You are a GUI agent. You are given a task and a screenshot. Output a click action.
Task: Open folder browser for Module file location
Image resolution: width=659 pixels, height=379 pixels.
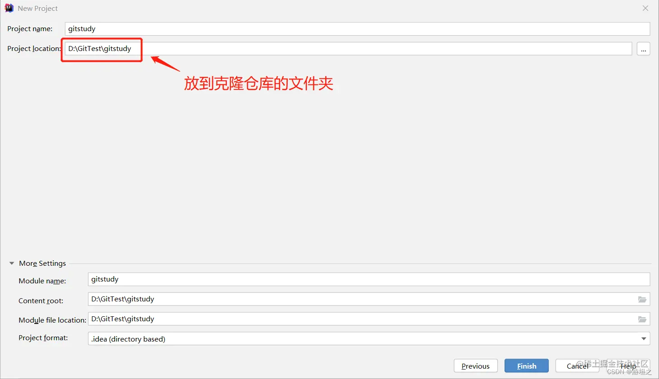point(642,319)
